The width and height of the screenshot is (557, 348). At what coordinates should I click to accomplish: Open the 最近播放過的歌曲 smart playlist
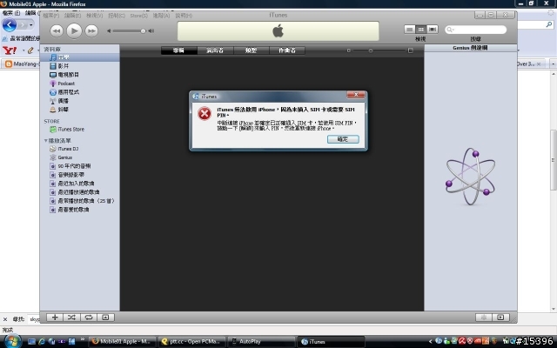click(79, 192)
